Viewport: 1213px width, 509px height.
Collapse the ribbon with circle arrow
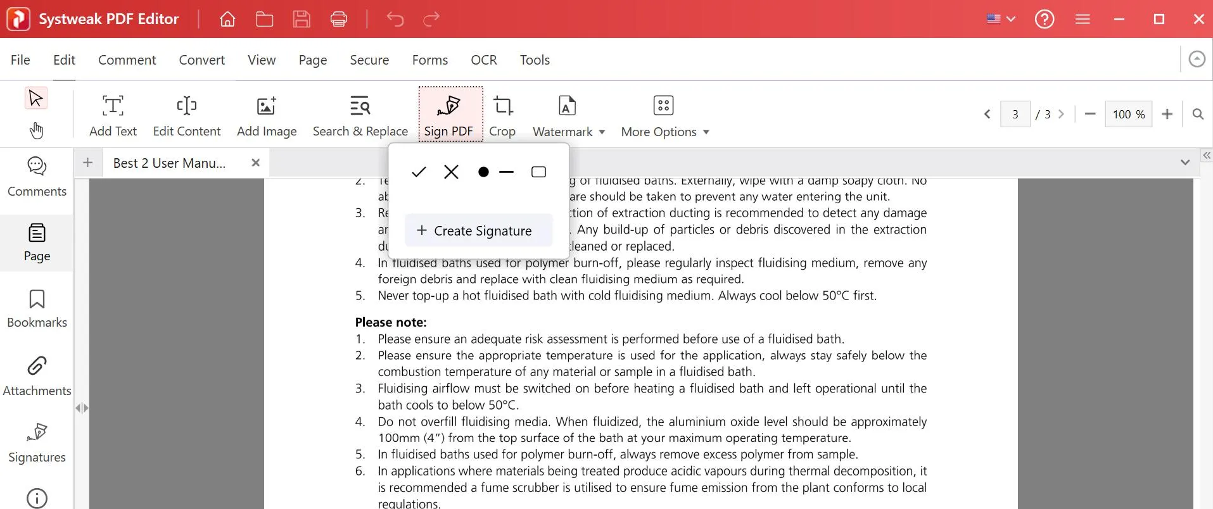point(1197,60)
